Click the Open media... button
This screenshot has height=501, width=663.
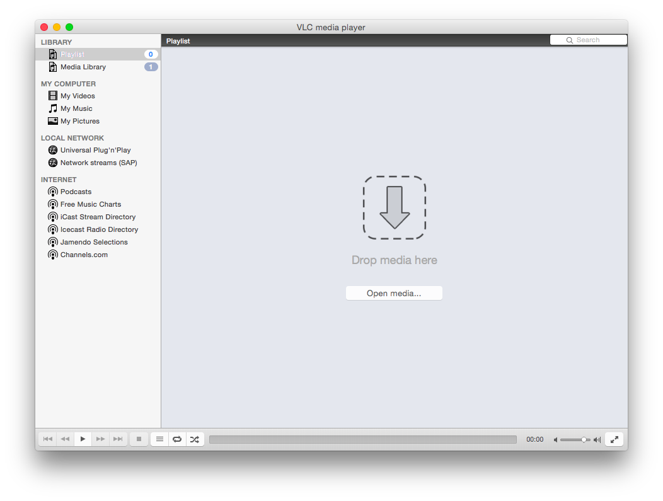[394, 294]
